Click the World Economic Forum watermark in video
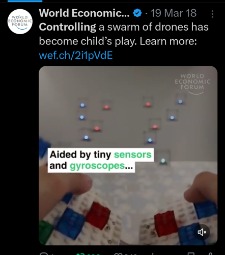 tap(192, 84)
